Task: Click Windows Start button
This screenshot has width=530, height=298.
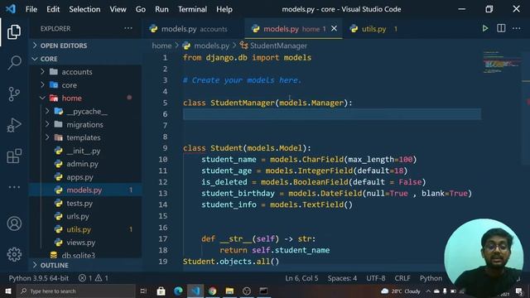Action: point(8,291)
